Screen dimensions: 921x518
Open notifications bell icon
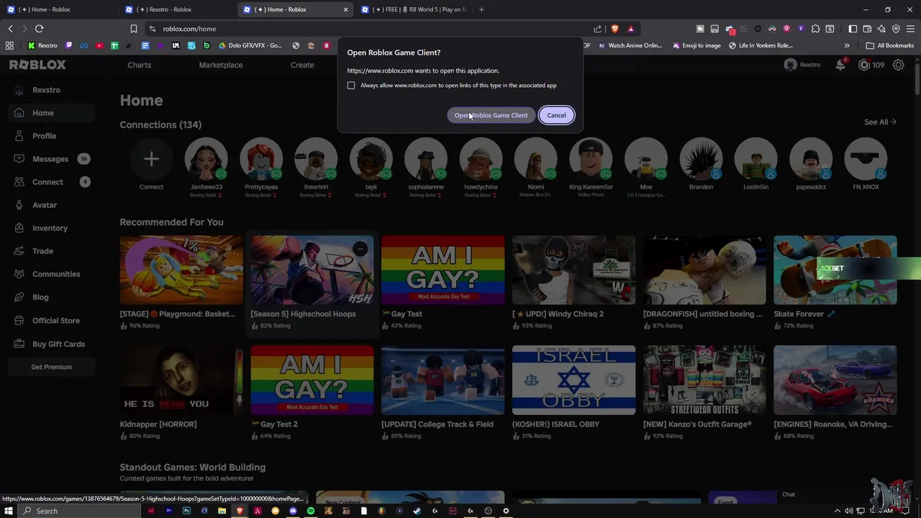[840, 65]
